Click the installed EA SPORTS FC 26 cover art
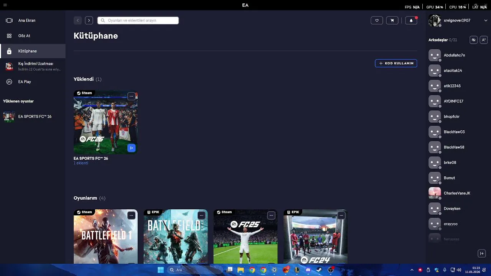Viewport: 491px width, 276px height. 105,122
